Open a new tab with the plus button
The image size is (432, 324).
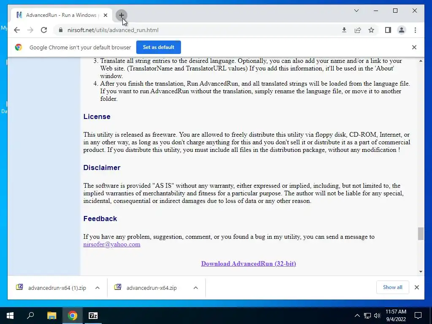pos(121,15)
